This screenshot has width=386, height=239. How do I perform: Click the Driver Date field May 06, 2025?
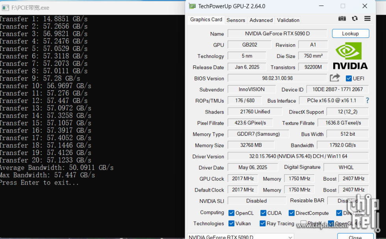tap(252, 167)
